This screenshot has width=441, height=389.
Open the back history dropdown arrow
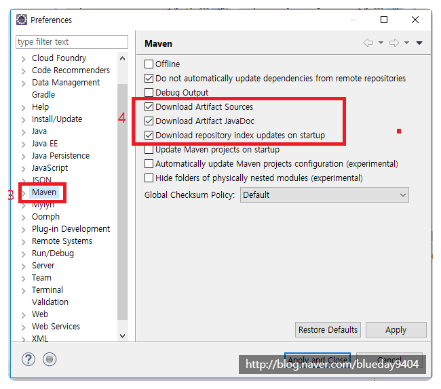(381, 43)
